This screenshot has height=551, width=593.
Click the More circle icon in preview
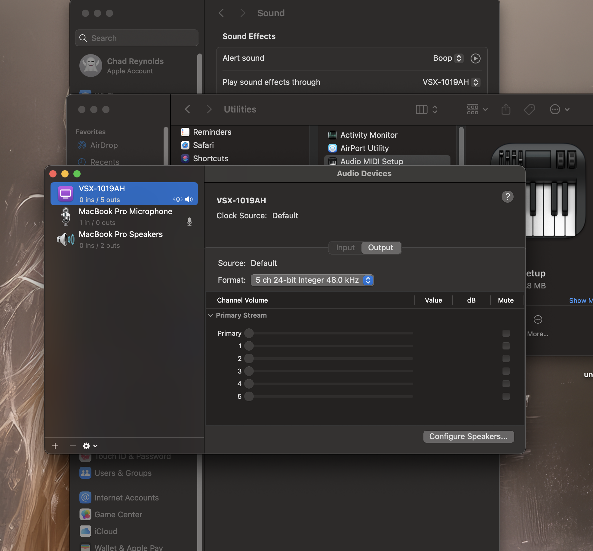coord(538,319)
